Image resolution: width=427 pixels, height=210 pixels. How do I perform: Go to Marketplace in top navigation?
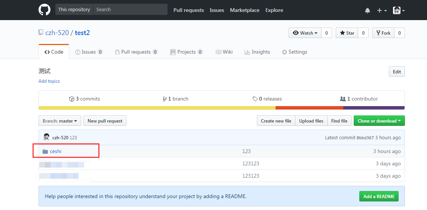click(x=245, y=10)
